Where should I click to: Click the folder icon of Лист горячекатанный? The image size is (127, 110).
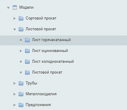click(27, 40)
